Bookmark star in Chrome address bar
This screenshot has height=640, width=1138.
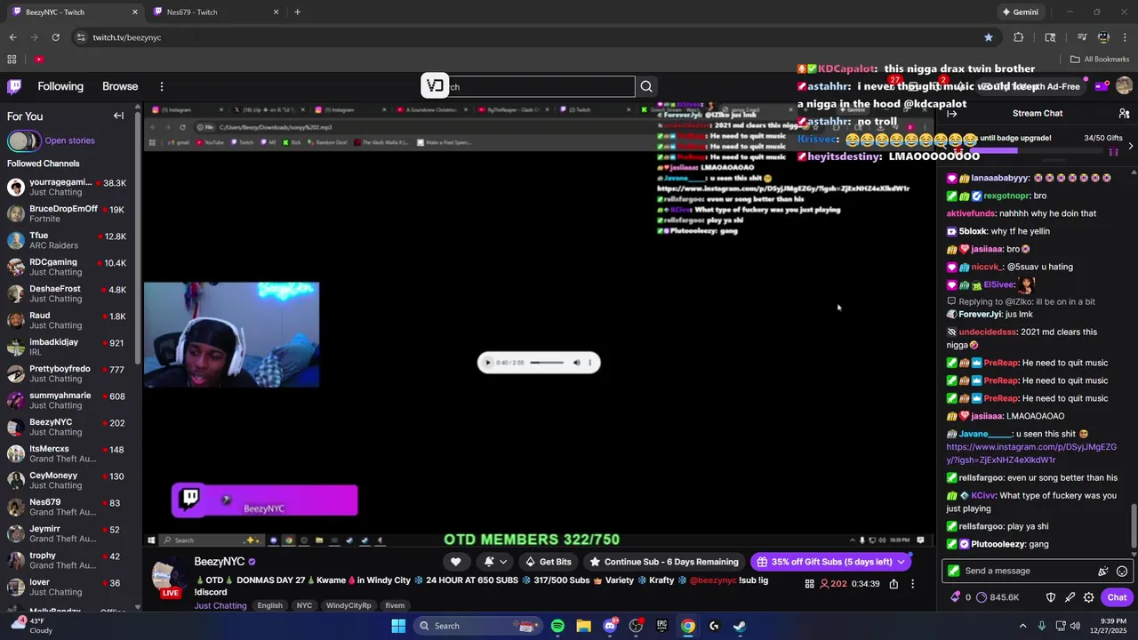(989, 37)
